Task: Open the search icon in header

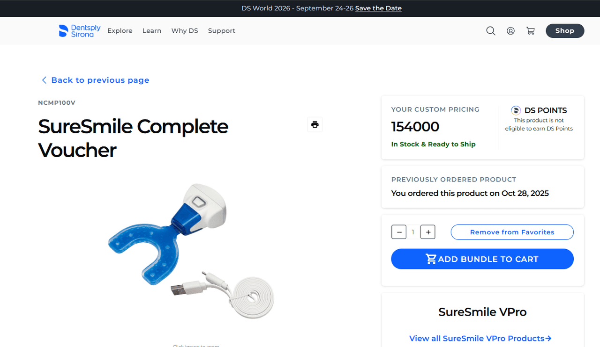Action: click(x=491, y=31)
